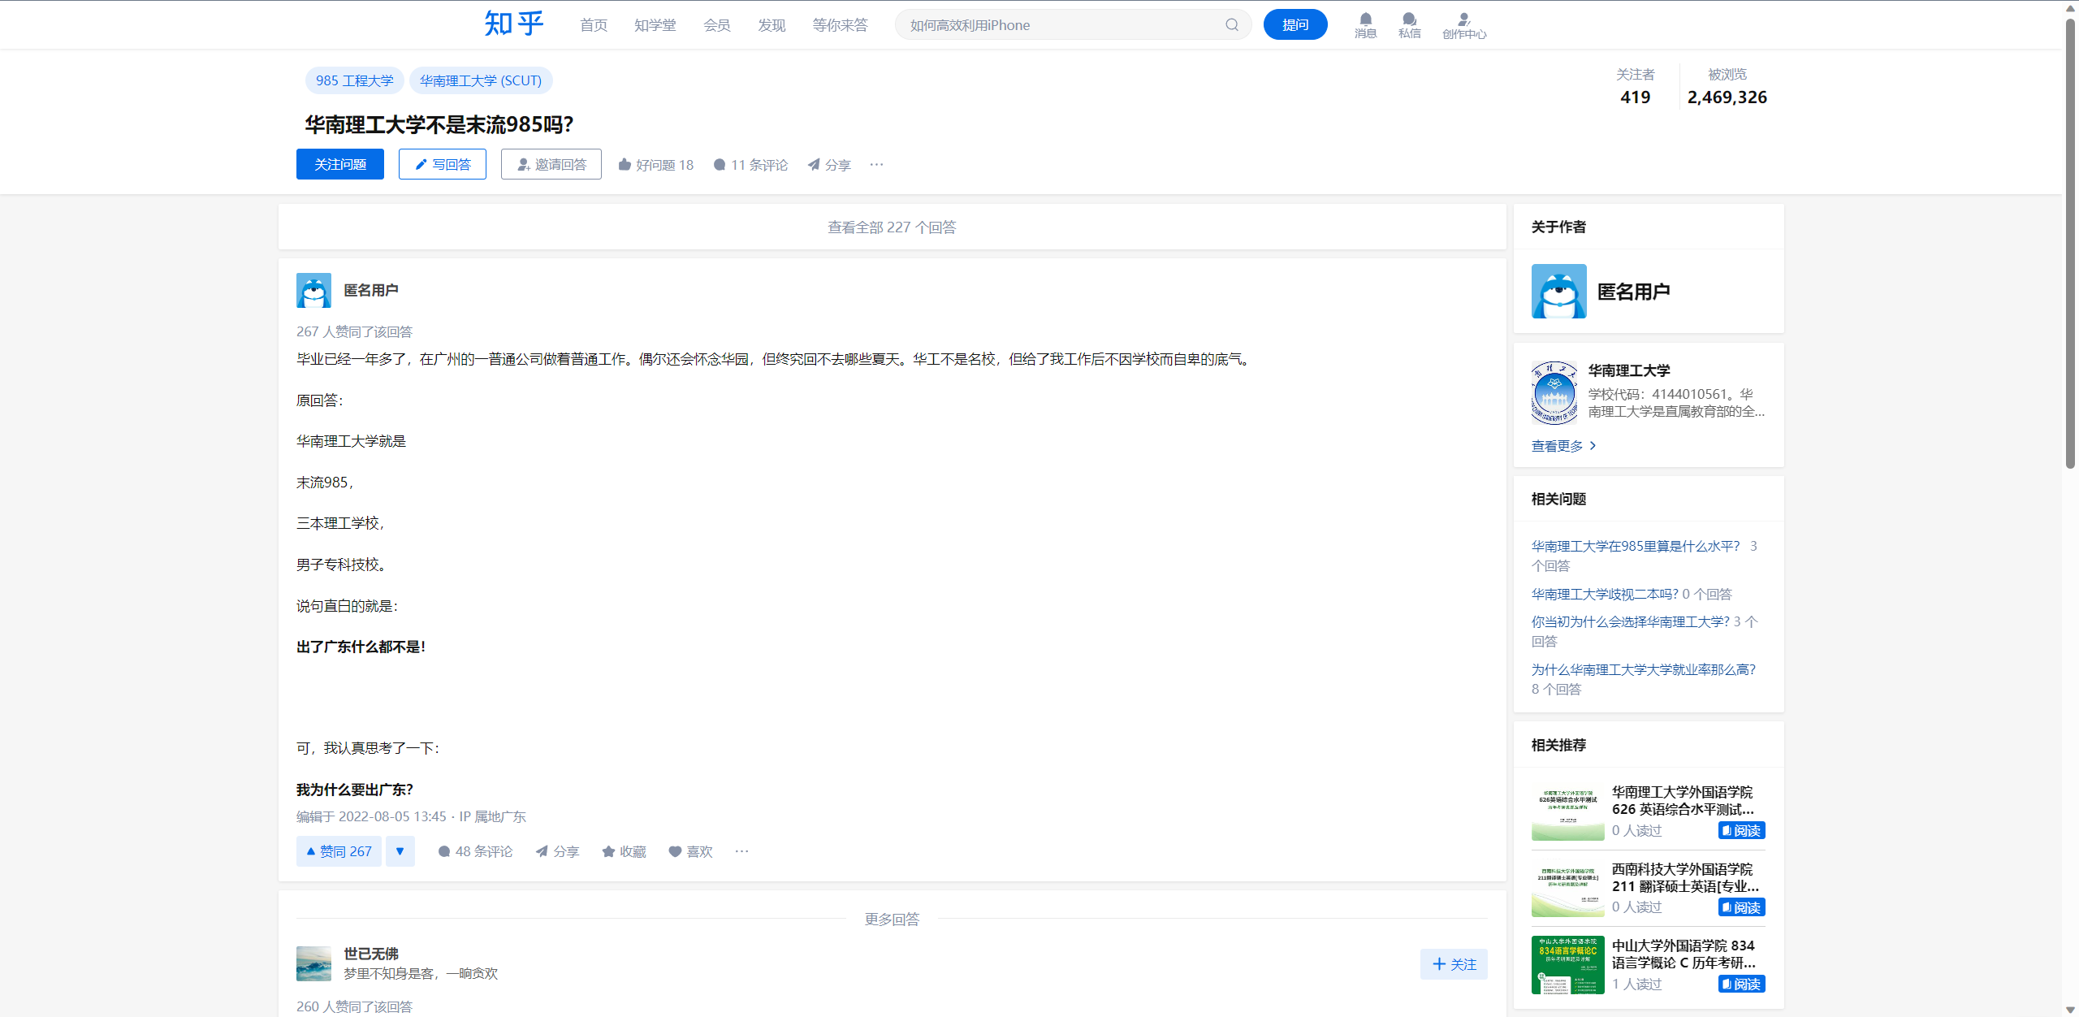Viewport: 2079px width, 1017px height.
Task: Go to 发现 in the top navigation
Action: (x=771, y=25)
